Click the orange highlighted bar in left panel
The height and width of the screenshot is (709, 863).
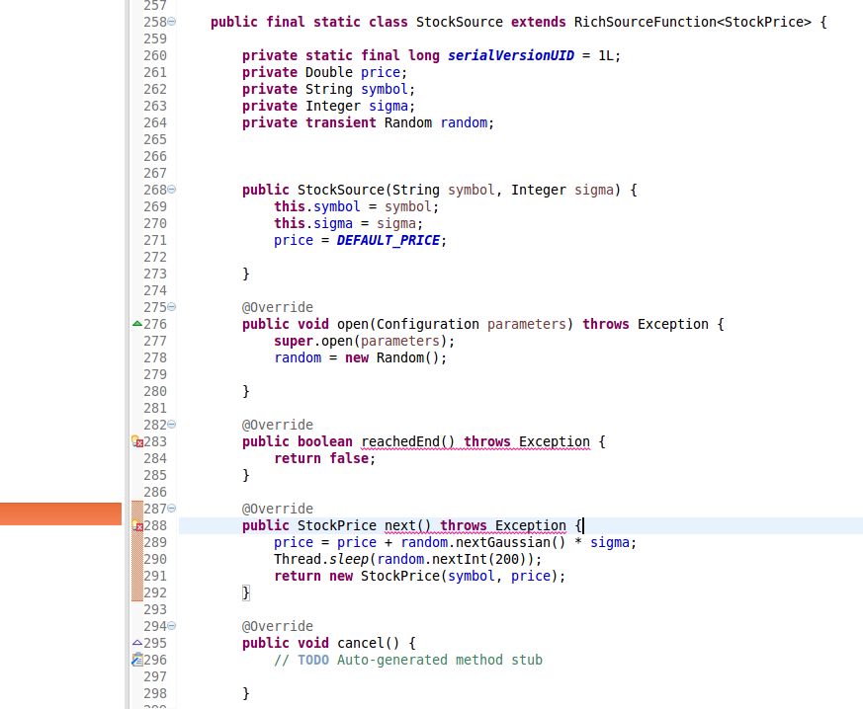(60, 513)
